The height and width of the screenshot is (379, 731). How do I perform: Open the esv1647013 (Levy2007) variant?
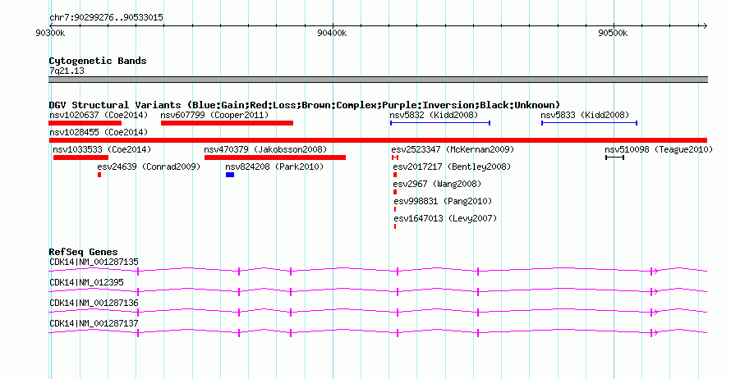[x=445, y=218]
